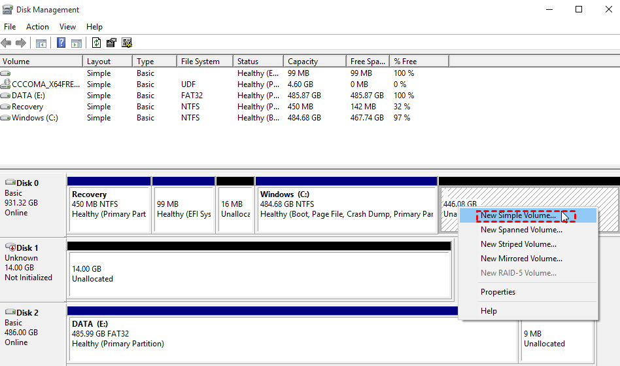
Task: Sort by the Type column header
Action: pyautogui.click(x=154, y=62)
